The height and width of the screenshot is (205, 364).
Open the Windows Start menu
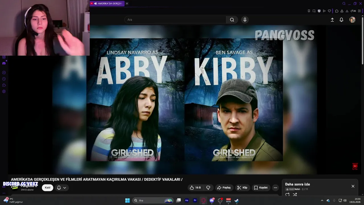click(x=127, y=200)
